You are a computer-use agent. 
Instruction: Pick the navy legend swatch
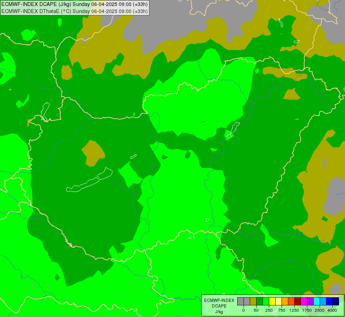[x=335, y=302]
